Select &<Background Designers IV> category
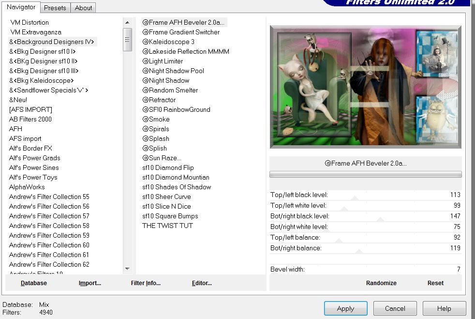 pyautogui.click(x=52, y=42)
